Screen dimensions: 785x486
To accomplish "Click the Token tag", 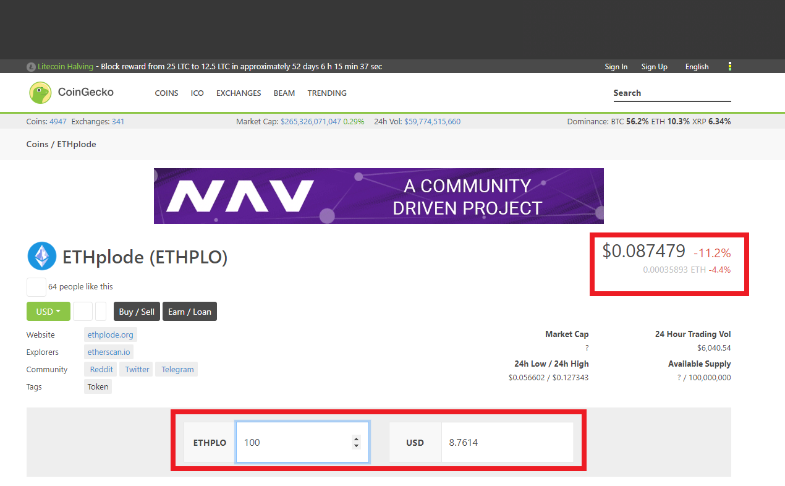I will point(98,386).
